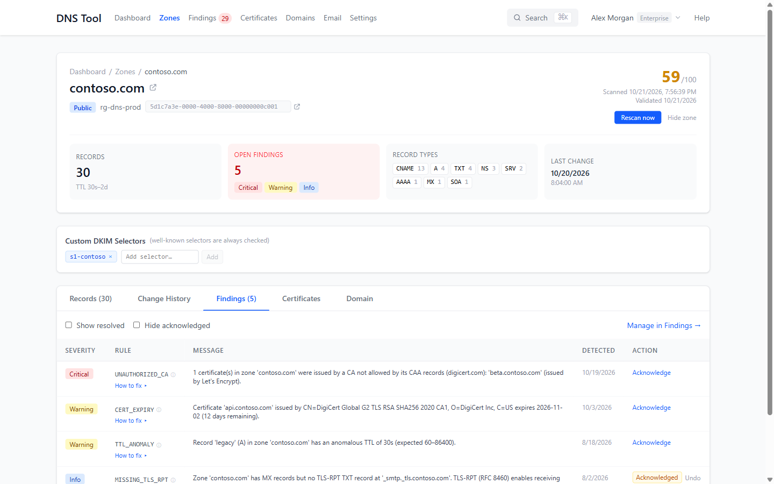774x484 pixels.
Task: Focus the Add selector input field
Action: 160,257
